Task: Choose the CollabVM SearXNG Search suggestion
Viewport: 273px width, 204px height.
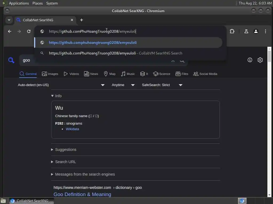Action: [128, 53]
